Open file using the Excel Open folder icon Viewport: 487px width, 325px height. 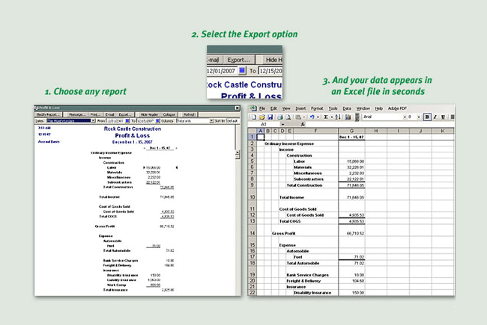[261, 117]
